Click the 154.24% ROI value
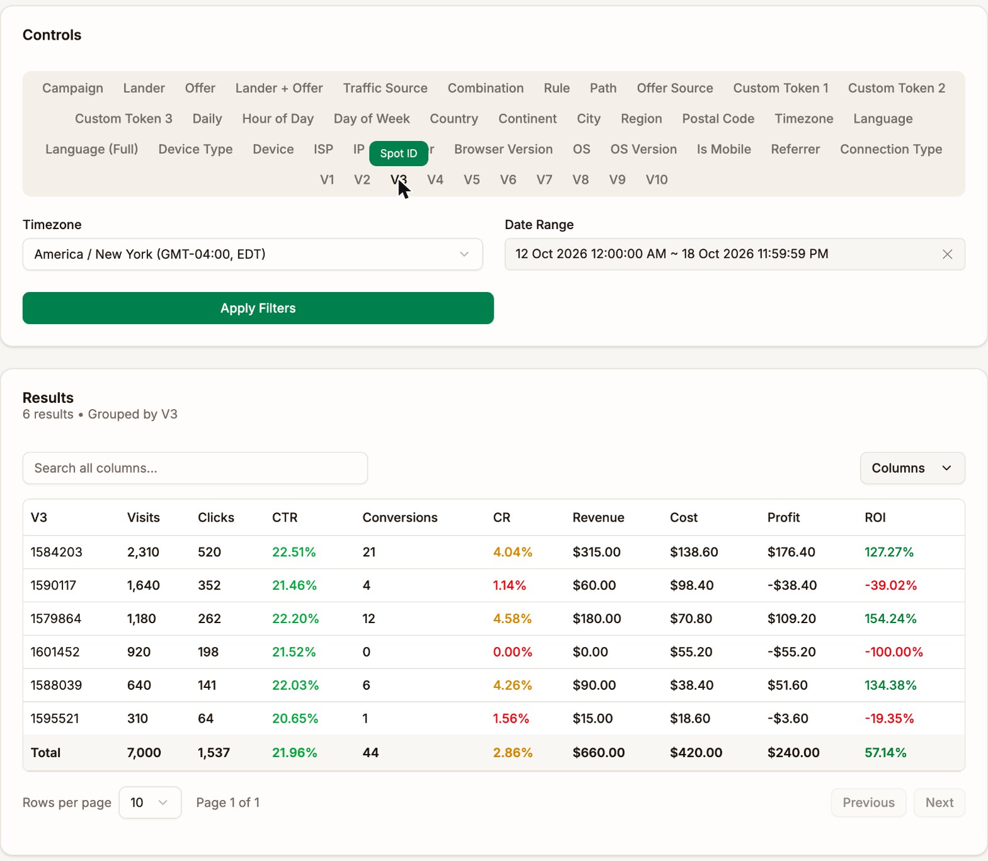The height and width of the screenshot is (861, 988). coord(890,619)
